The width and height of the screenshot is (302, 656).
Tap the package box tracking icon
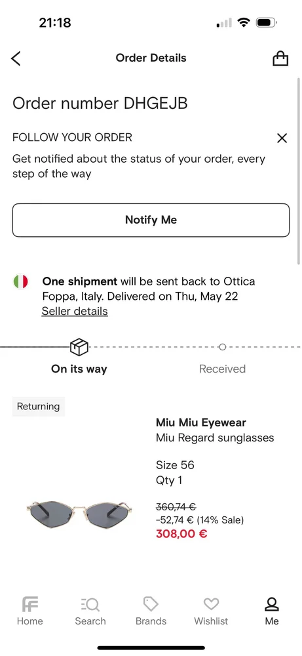click(x=79, y=347)
